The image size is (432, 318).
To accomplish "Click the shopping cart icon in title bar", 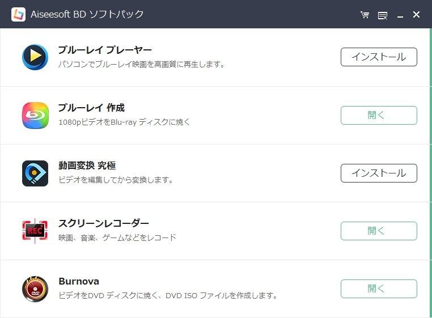I will 365,15.
